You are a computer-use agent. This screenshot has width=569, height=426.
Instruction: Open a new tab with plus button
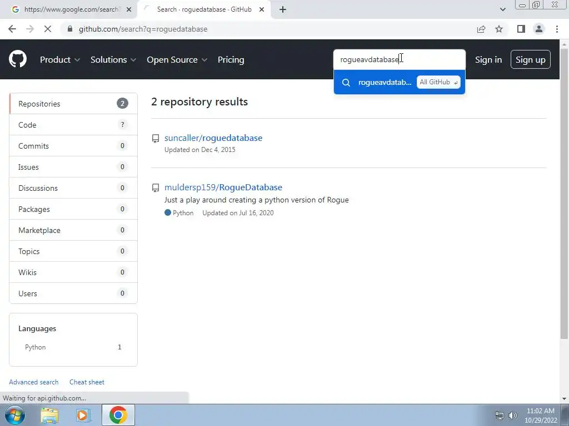click(283, 9)
